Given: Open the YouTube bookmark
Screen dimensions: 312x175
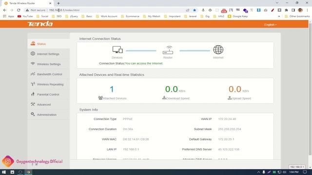Looking at the screenshot, I should click(25, 16).
